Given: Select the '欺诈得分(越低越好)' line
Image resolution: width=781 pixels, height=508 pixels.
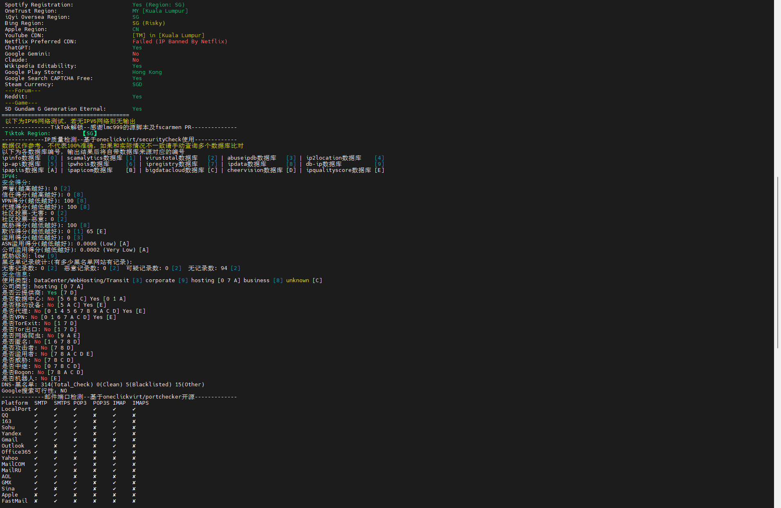Looking at the screenshot, I should [x=54, y=232].
